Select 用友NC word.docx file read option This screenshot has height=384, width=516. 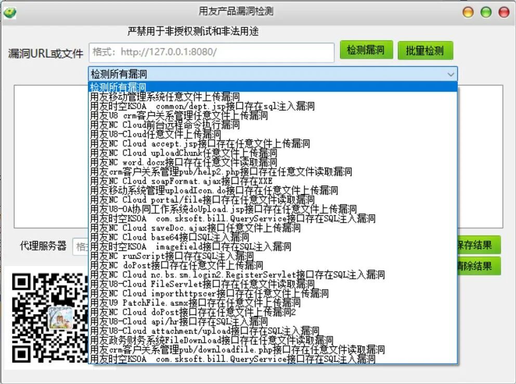tap(273, 162)
